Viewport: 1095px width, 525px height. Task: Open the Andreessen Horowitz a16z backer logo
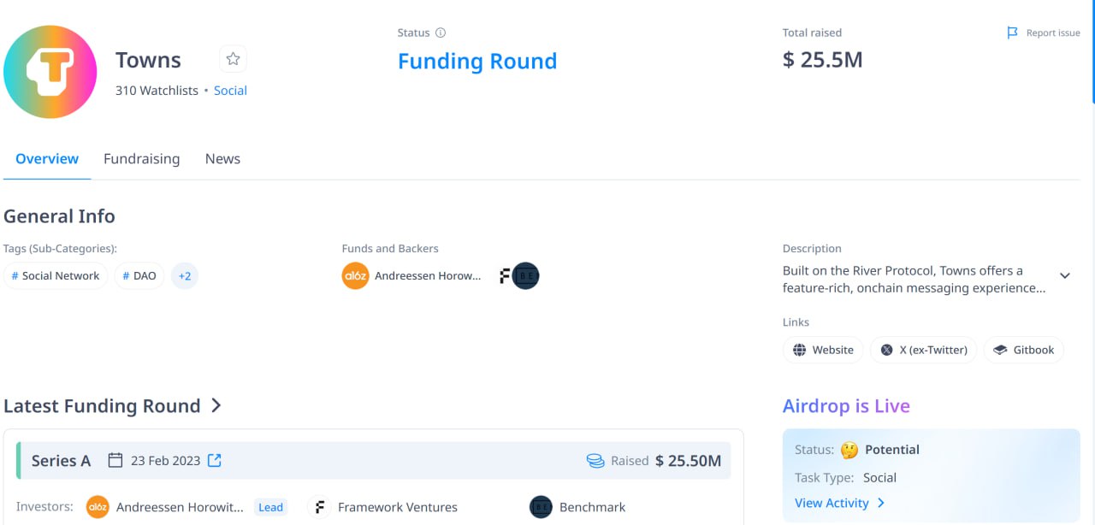pos(355,276)
